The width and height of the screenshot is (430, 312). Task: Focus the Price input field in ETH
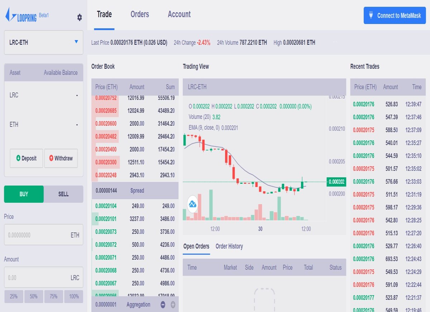[x=43, y=235]
